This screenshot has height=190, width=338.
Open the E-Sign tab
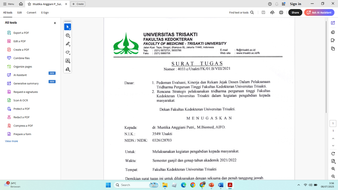pyautogui.click(x=45, y=12)
